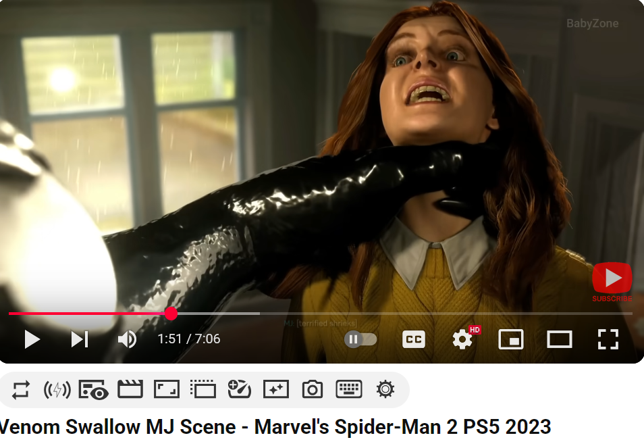Click the resize video player icon
The image size is (644, 444).
(166, 389)
